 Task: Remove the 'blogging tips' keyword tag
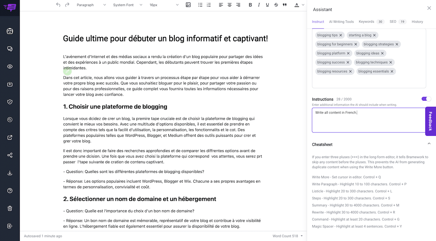340,35
